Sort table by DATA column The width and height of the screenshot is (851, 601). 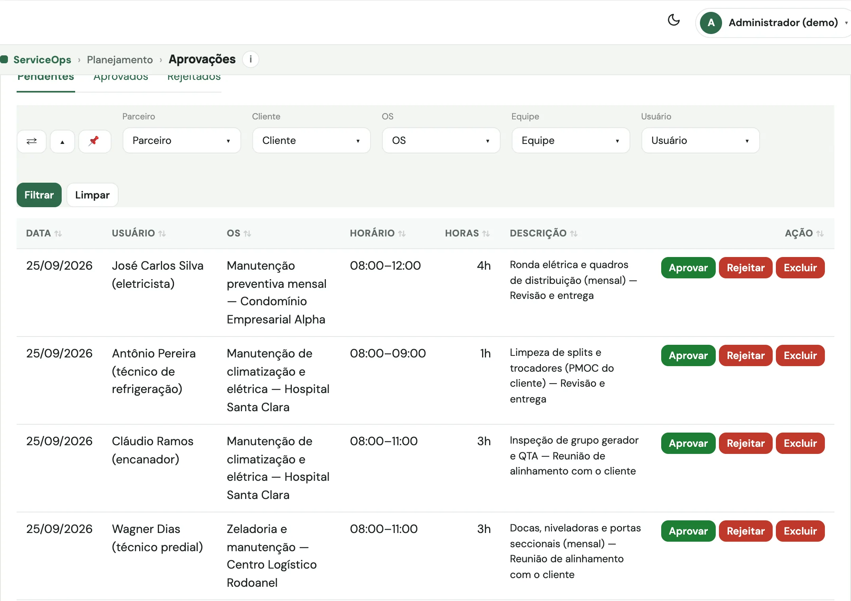tap(44, 233)
